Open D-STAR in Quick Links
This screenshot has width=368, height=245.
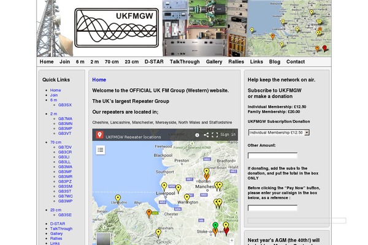pos(58,224)
